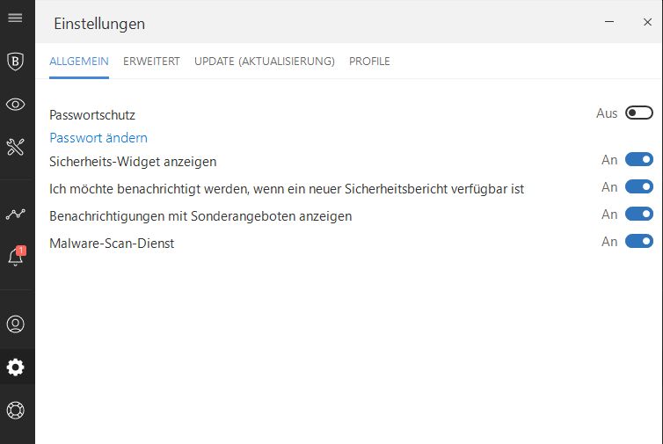663x444 pixels.
Task: Open the Bitdefender shield protection section
Action: [15, 61]
